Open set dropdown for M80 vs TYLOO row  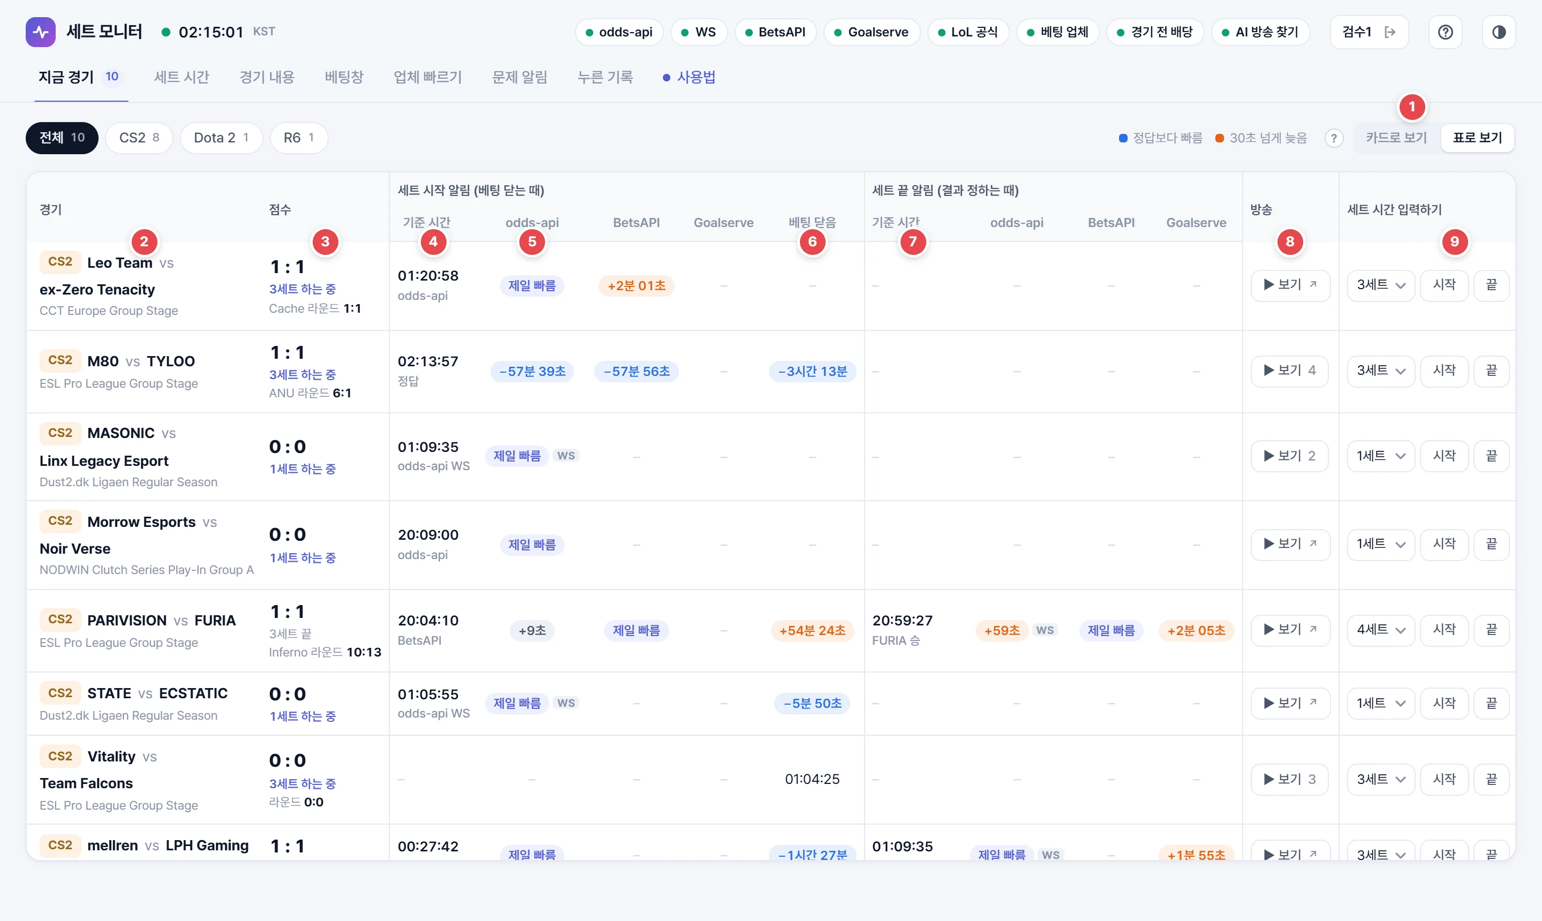[x=1381, y=371]
